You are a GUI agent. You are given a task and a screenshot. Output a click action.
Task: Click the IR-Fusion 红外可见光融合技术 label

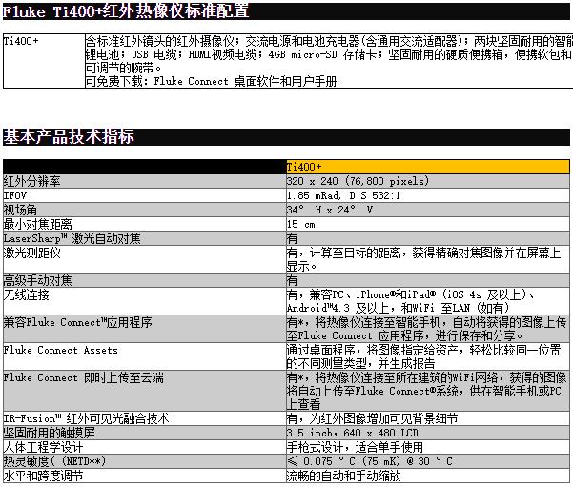pyautogui.click(x=86, y=418)
